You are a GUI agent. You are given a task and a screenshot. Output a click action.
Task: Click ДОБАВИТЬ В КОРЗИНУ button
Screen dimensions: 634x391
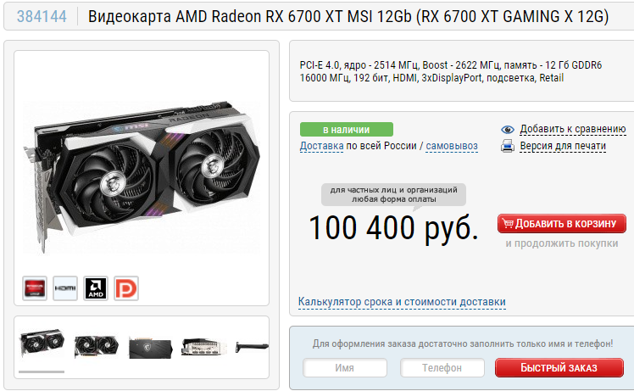[562, 223]
